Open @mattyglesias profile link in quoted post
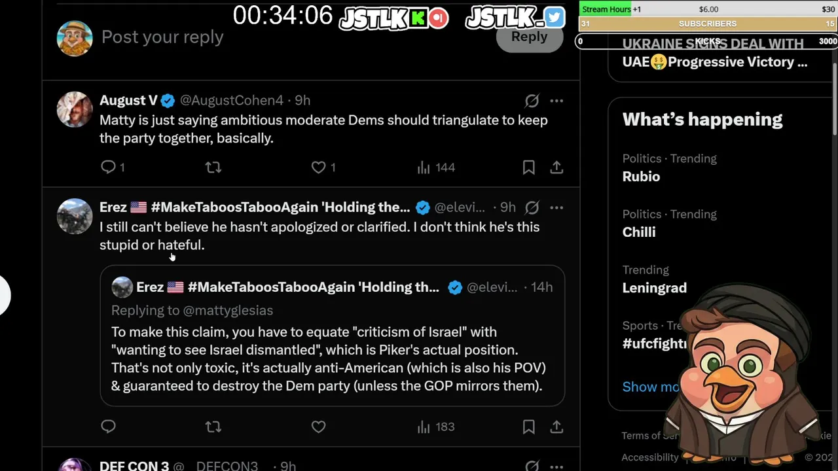838x471 pixels. click(228, 310)
